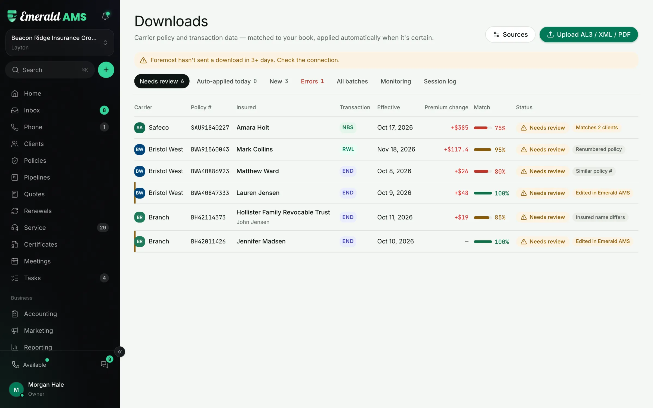Click the Search field
The height and width of the screenshot is (408, 653).
coord(50,70)
